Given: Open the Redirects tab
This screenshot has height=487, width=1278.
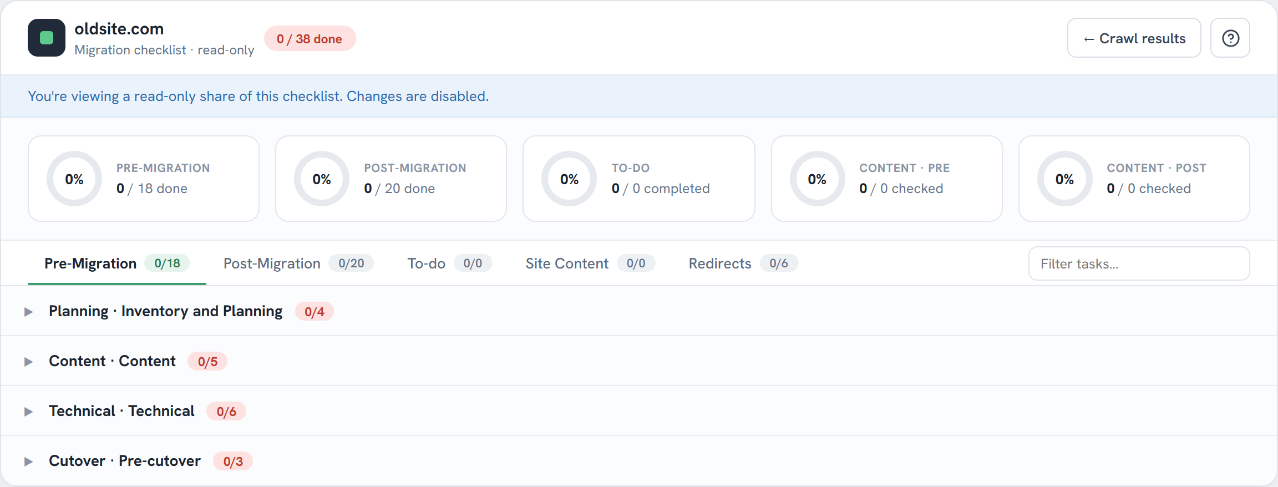Looking at the screenshot, I should click(x=743, y=263).
